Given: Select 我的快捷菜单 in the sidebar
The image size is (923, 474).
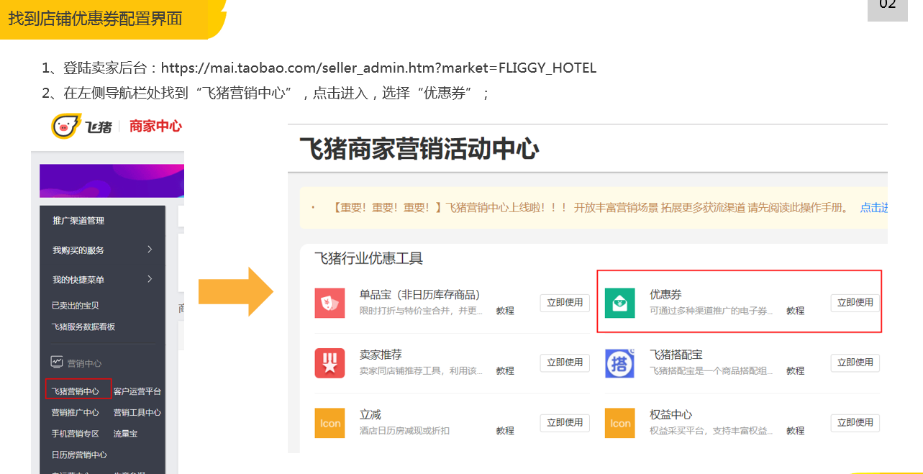Looking at the screenshot, I should coord(78,279).
